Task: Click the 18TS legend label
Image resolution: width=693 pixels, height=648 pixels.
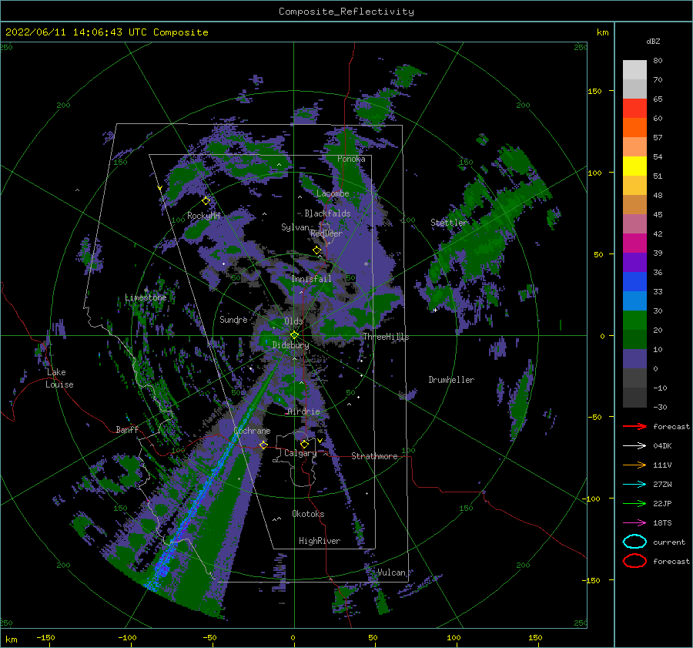Action: click(x=662, y=523)
